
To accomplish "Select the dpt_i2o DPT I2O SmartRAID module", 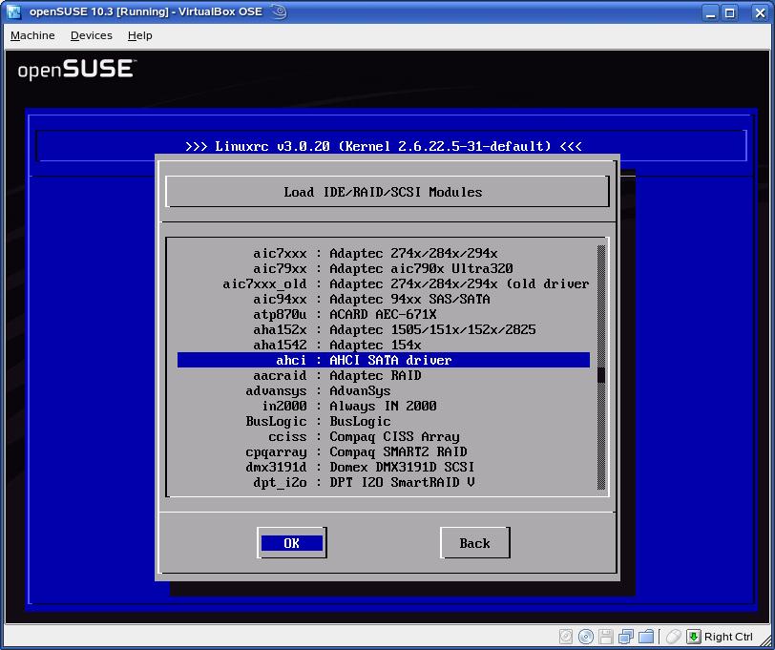I will [x=384, y=482].
